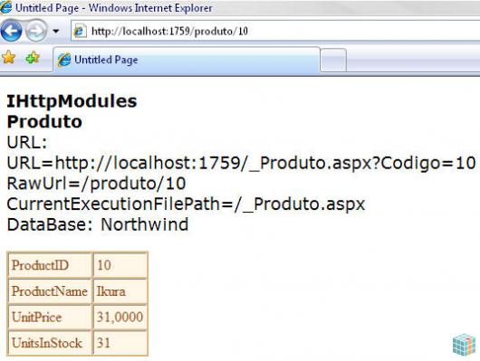Screen dimensions: 480x361
Task: Click the browser Back arrow button
Action: [11, 31]
